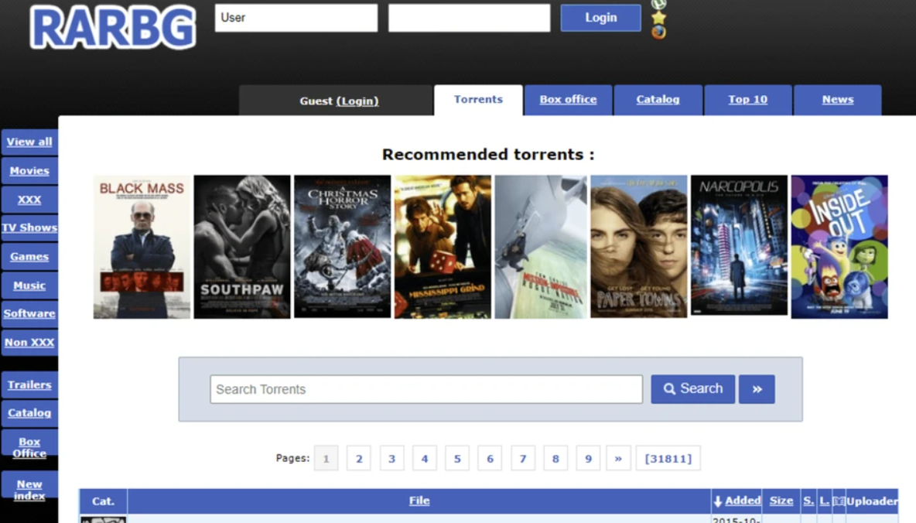This screenshot has width=916, height=523.
Task: Open Trailers in sidebar
Action: pos(29,385)
